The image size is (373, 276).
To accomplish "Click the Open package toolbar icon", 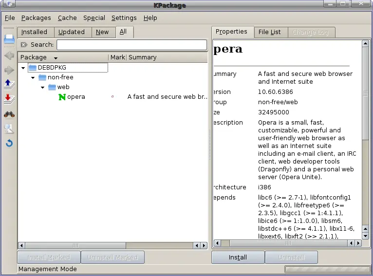I will pyautogui.click(x=9, y=39).
